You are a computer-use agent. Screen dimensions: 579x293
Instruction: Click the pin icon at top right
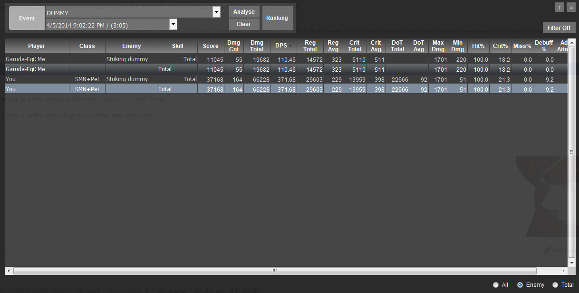560,7
